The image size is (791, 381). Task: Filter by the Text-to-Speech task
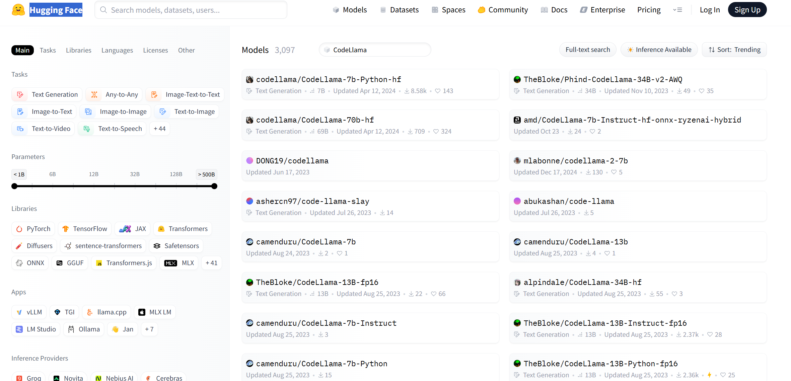(112, 129)
